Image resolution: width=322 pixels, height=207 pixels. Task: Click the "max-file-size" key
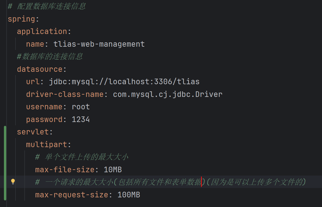65,170
